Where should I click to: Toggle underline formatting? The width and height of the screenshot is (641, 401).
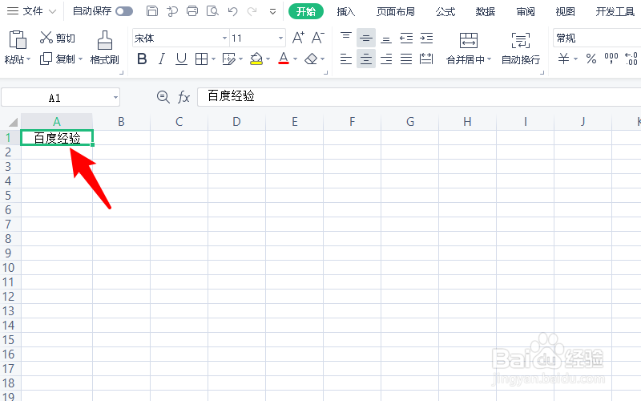click(181, 59)
